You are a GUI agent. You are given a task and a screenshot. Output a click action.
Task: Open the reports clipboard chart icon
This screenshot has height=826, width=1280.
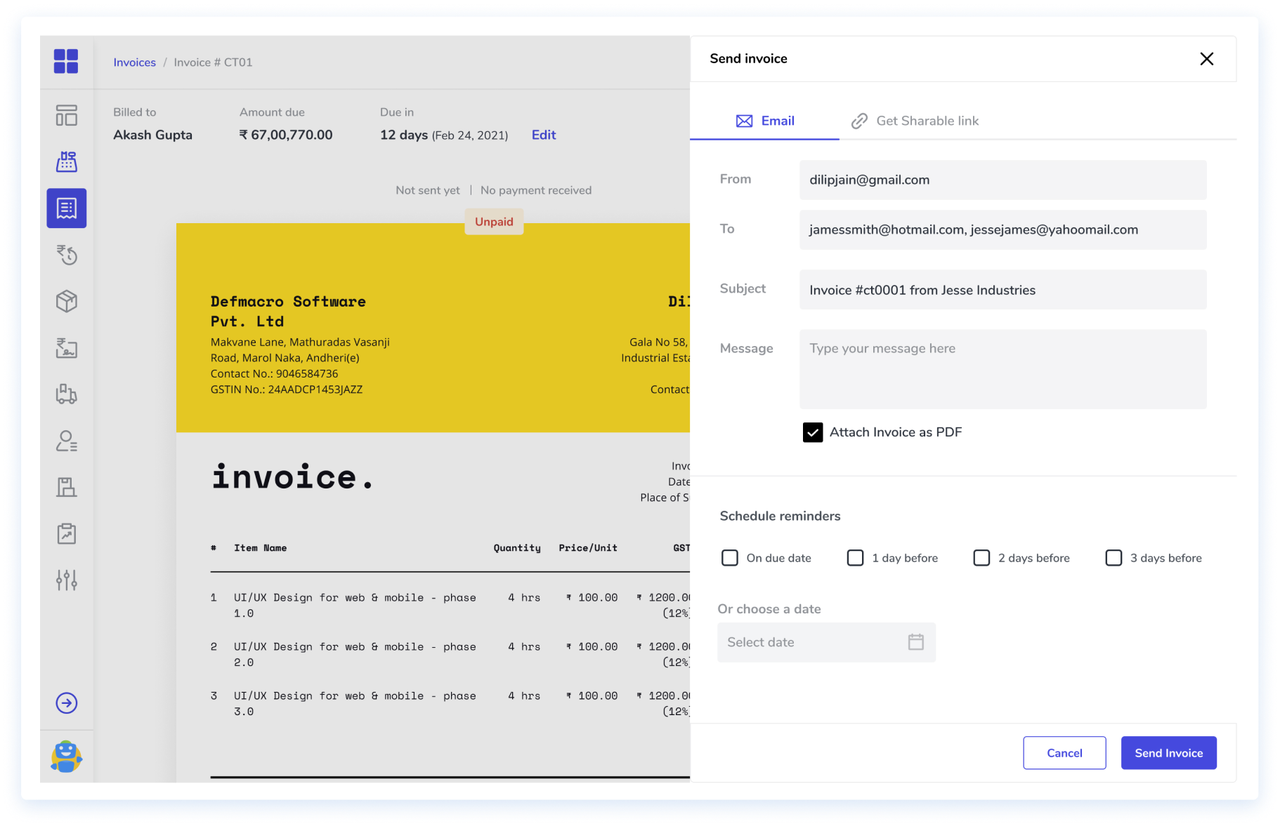pos(67,534)
